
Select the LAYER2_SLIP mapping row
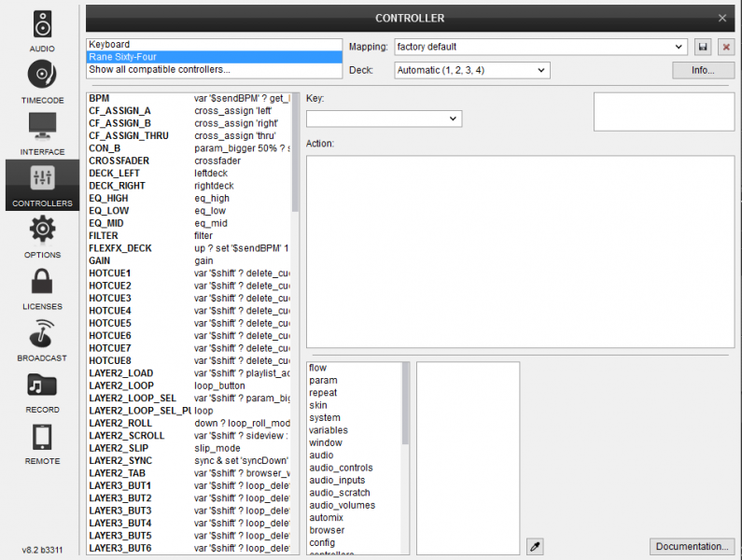189,448
